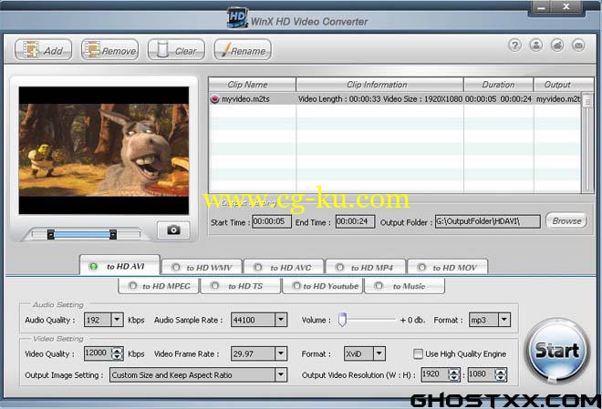
Task: Click the trim start marker on preview slider
Action: pyautogui.click(x=51, y=234)
